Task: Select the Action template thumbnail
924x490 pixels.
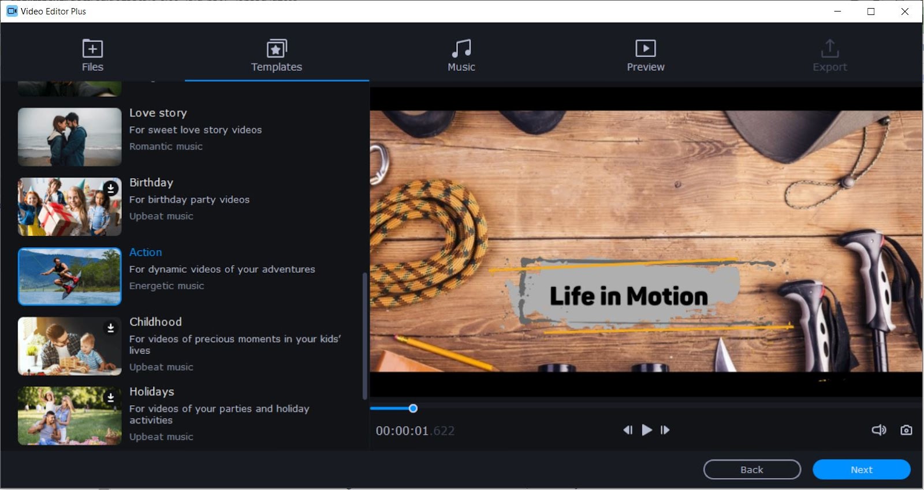Action: tap(70, 276)
